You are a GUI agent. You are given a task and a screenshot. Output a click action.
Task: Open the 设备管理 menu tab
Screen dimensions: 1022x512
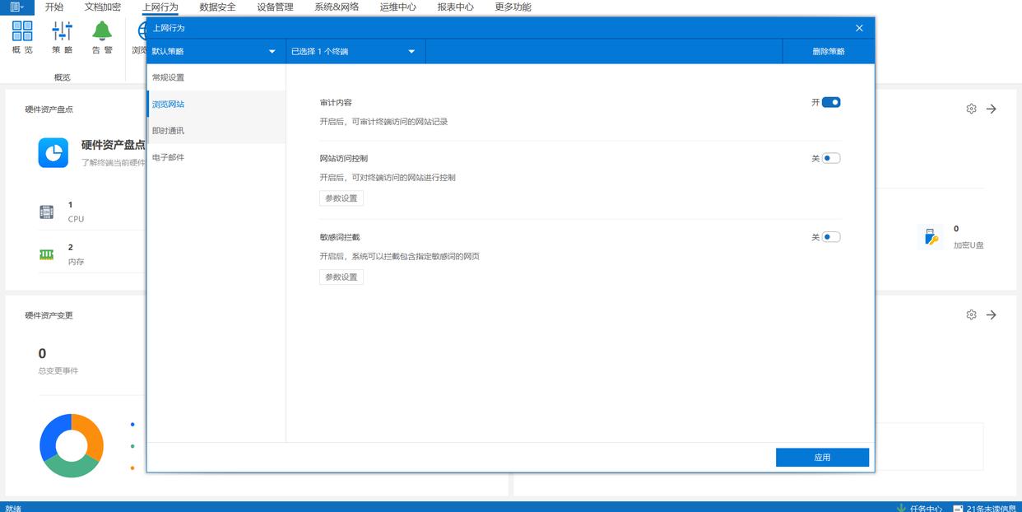275,7
